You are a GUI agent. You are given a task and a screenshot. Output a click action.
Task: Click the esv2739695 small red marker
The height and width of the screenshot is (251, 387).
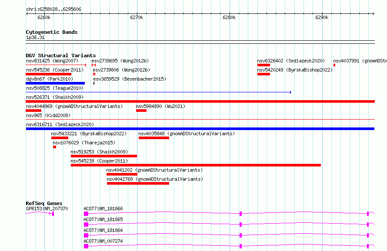coord(93,65)
